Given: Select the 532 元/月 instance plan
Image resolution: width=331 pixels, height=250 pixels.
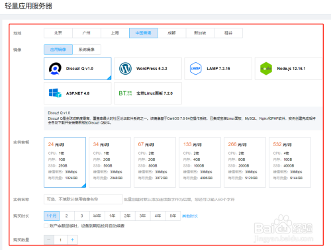Looking at the screenshot, I should [x=290, y=162].
